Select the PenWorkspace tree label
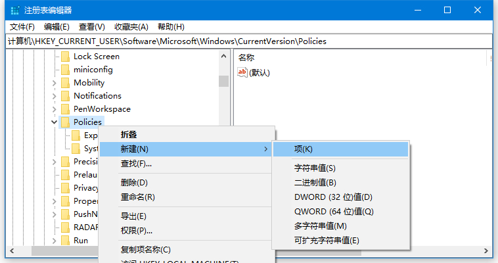The width and height of the screenshot is (498, 263). coord(102,109)
